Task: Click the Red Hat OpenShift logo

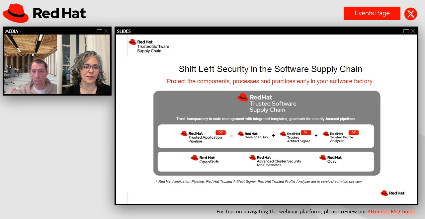Action: click(205, 160)
